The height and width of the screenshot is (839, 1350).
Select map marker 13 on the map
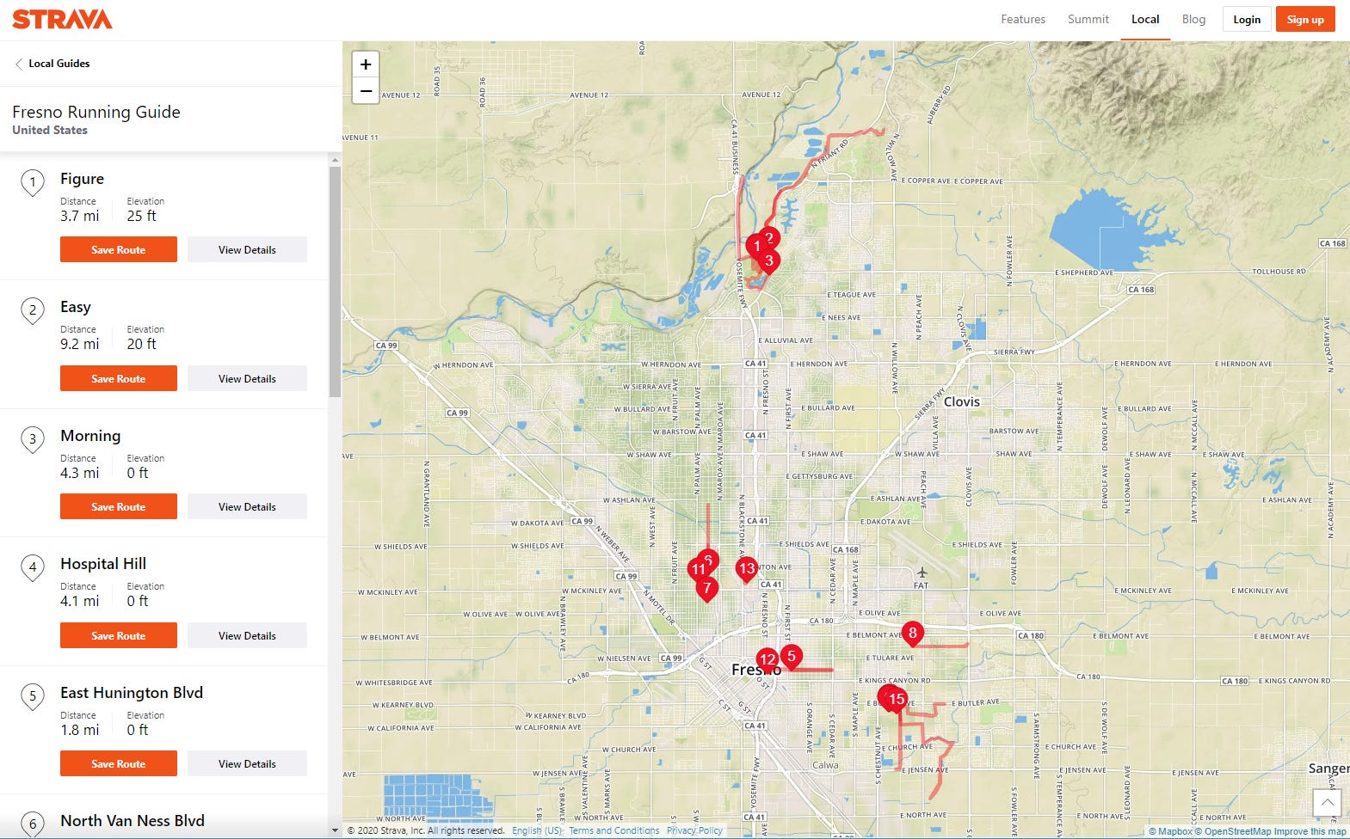tap(747, 569)
